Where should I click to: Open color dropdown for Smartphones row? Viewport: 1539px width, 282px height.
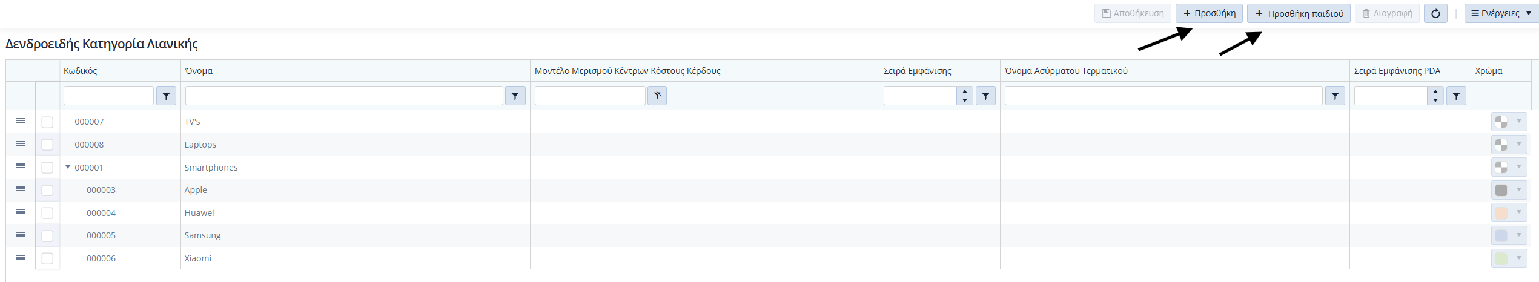pyautogui.click(x=1509, y=167)
